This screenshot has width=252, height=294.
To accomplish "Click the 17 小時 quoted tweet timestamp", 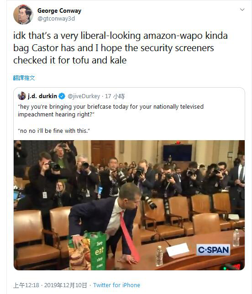I will pos(115,96).
